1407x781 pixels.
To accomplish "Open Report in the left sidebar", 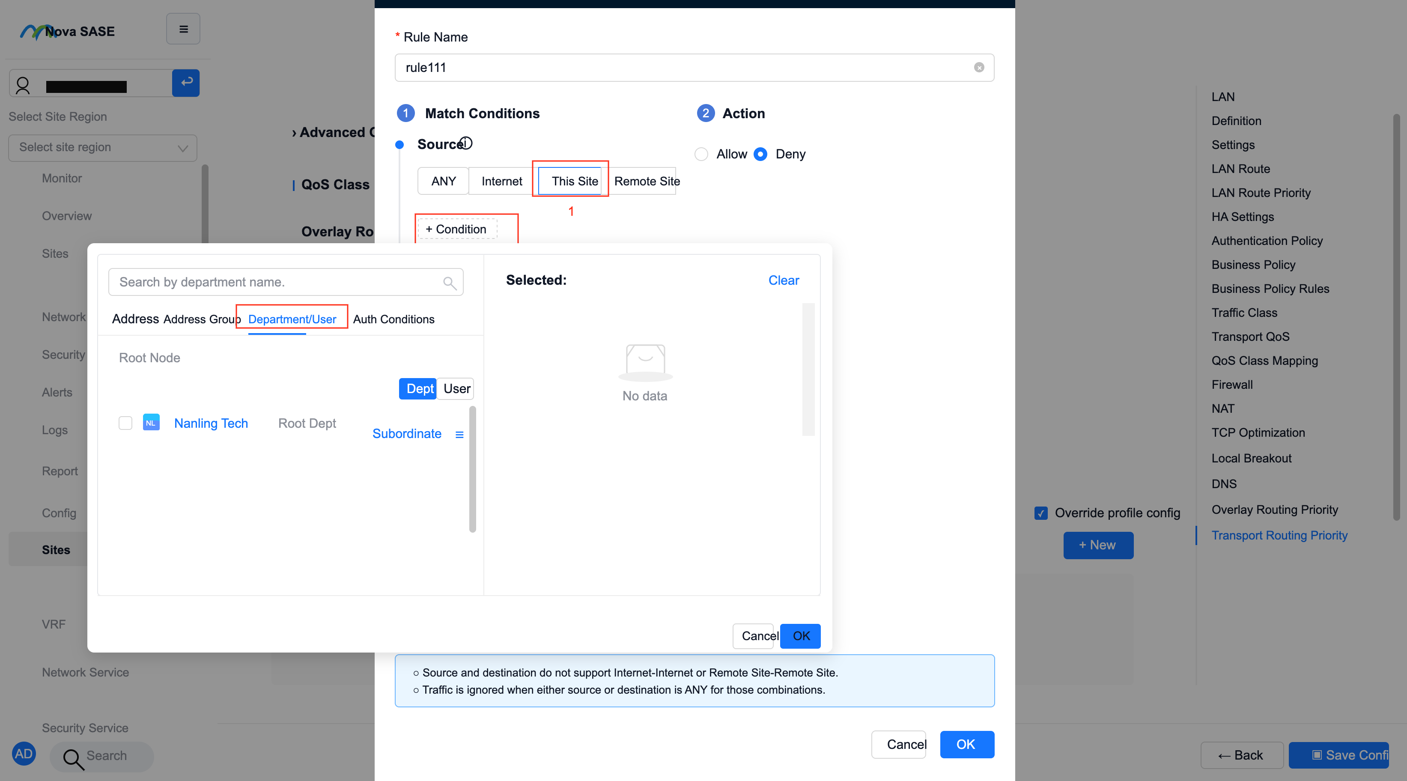I will click(60, 471).
